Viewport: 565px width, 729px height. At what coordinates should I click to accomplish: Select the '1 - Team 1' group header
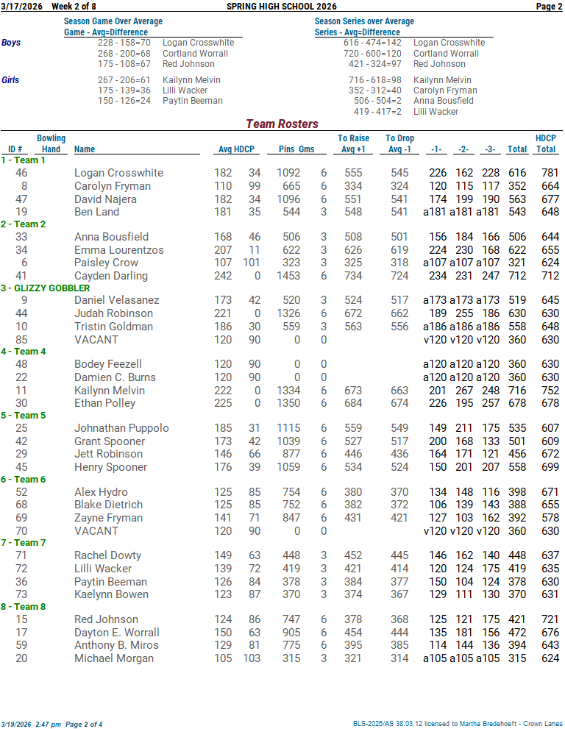pos(24,160)
